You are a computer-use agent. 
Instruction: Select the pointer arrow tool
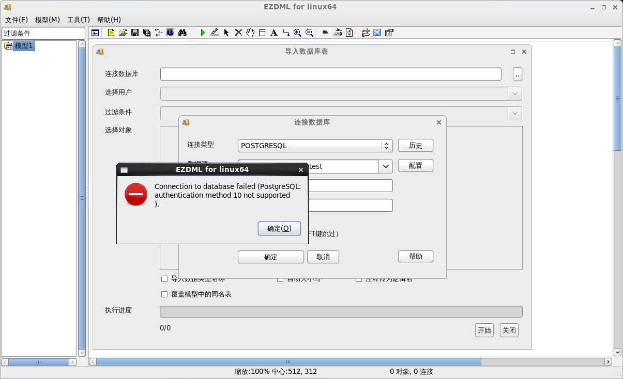point(226,33)
